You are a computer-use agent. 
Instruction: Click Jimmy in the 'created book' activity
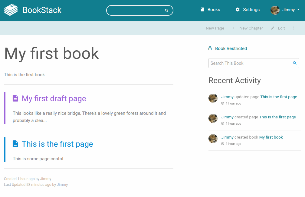(227, 137)
